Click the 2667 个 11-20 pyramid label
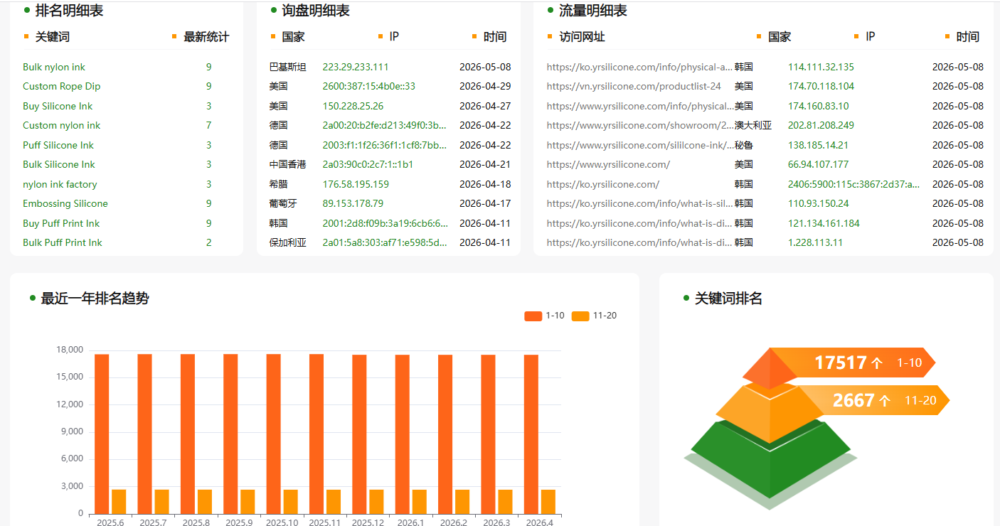 coord(885,400)
